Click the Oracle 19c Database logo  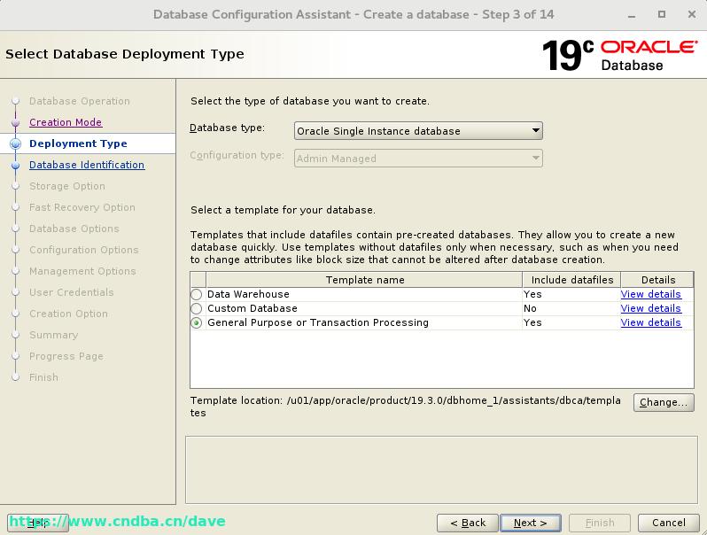[619, 55]
